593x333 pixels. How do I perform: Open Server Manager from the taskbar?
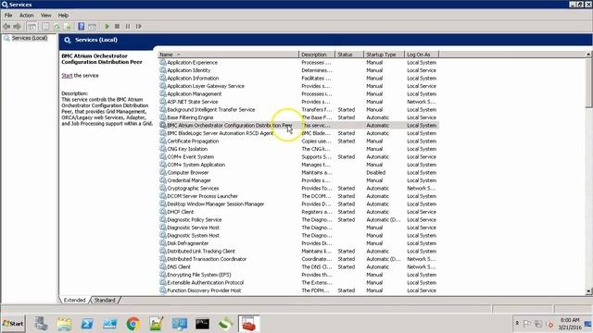point(41,324)
